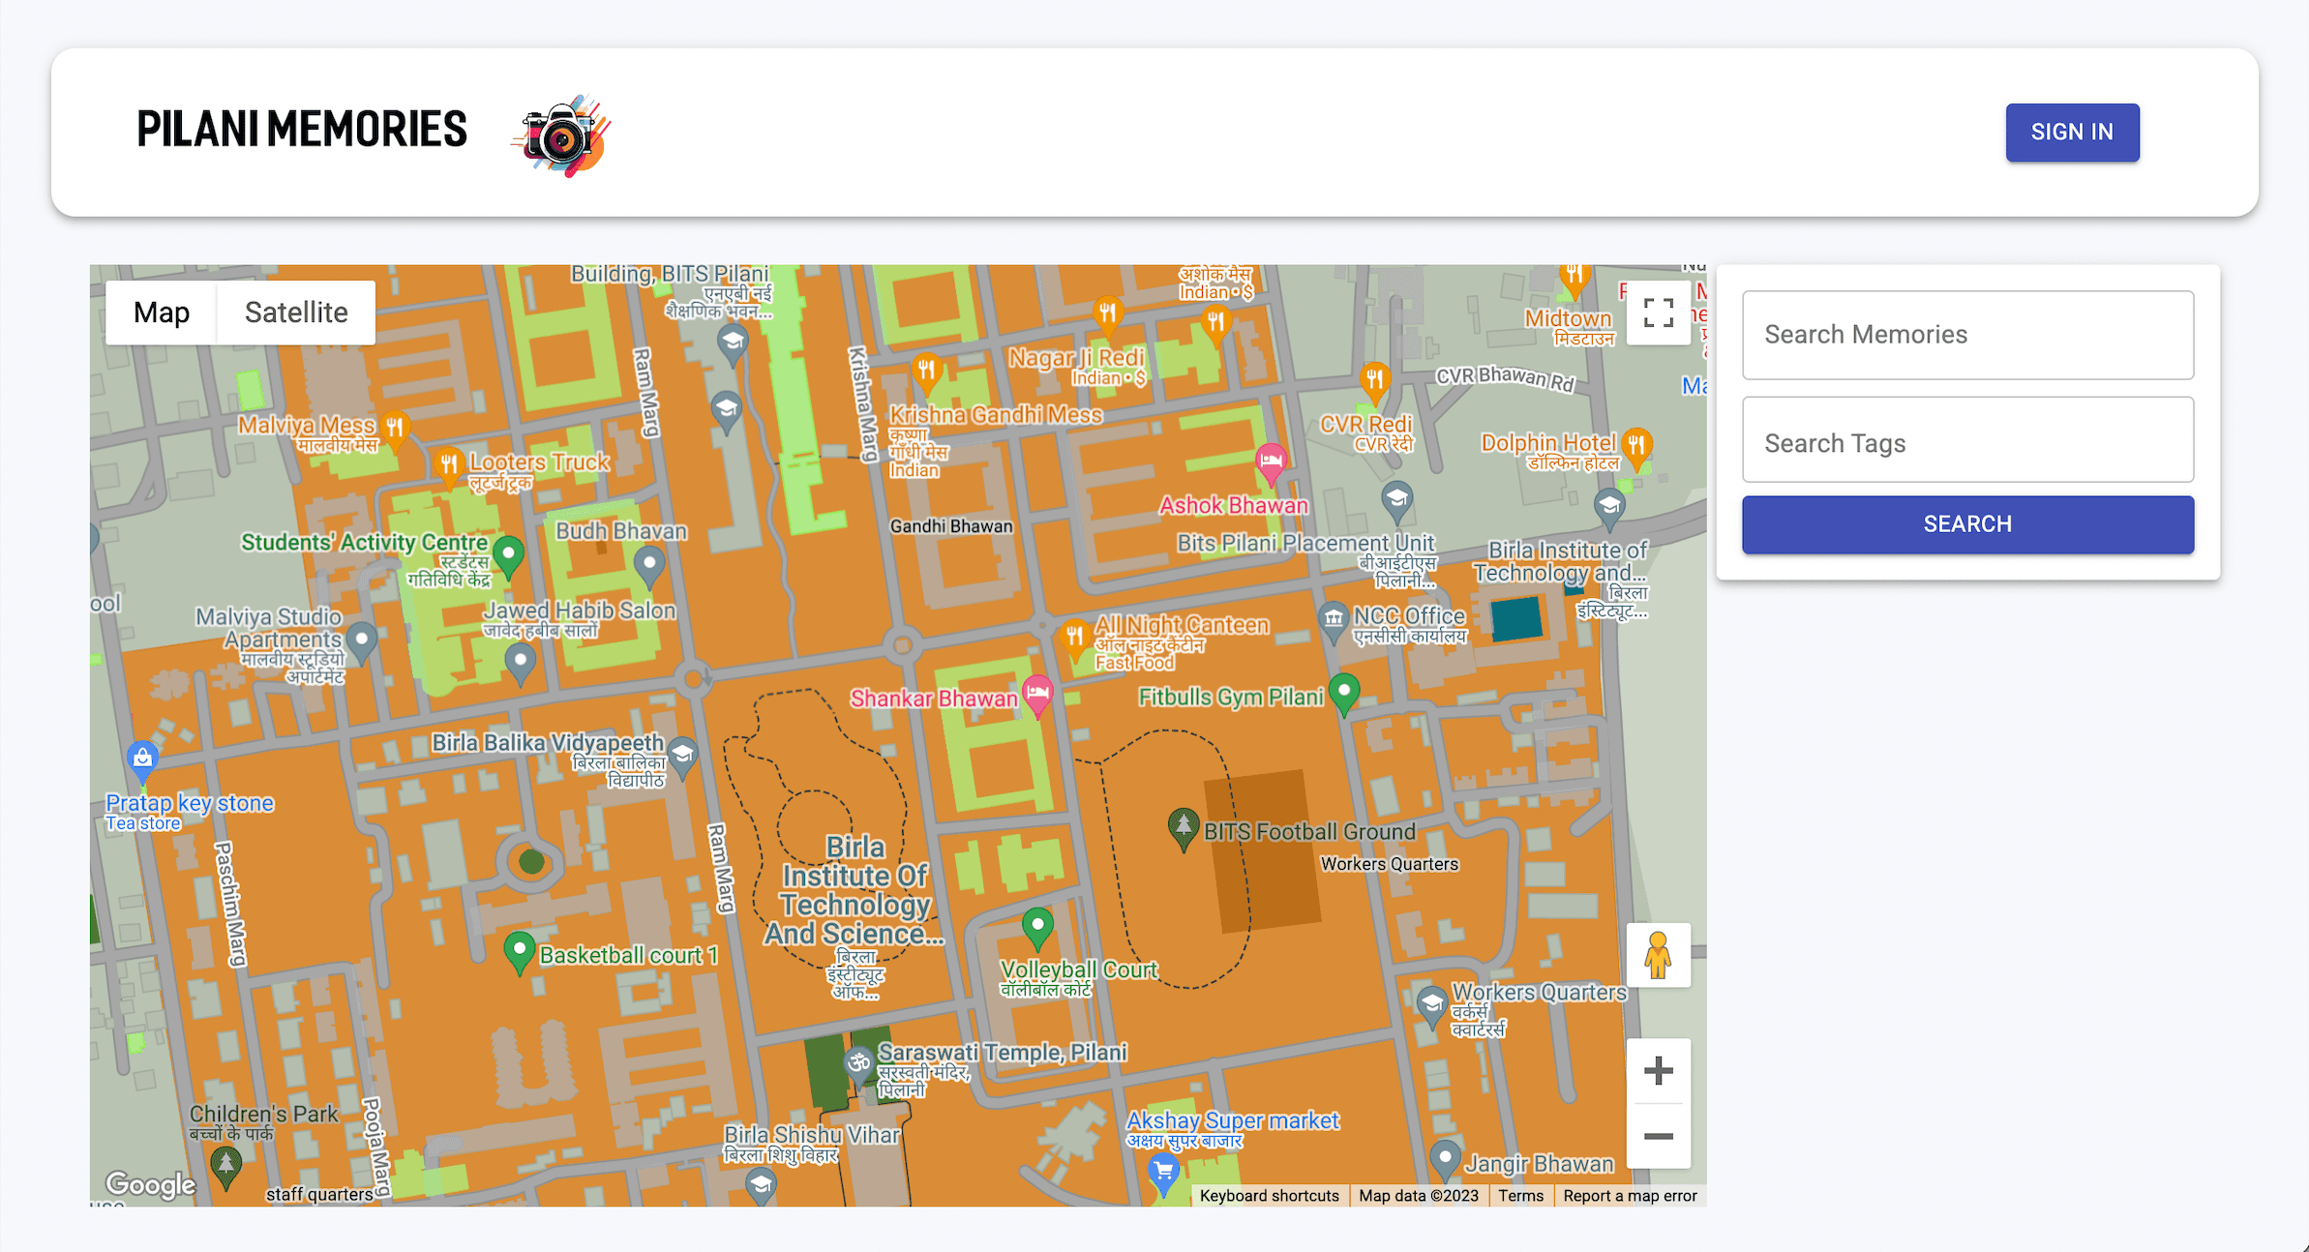Click the Children's Park tree marker
The width and height of the screenshot is (2309, 1252).
tap(225, 1168)
